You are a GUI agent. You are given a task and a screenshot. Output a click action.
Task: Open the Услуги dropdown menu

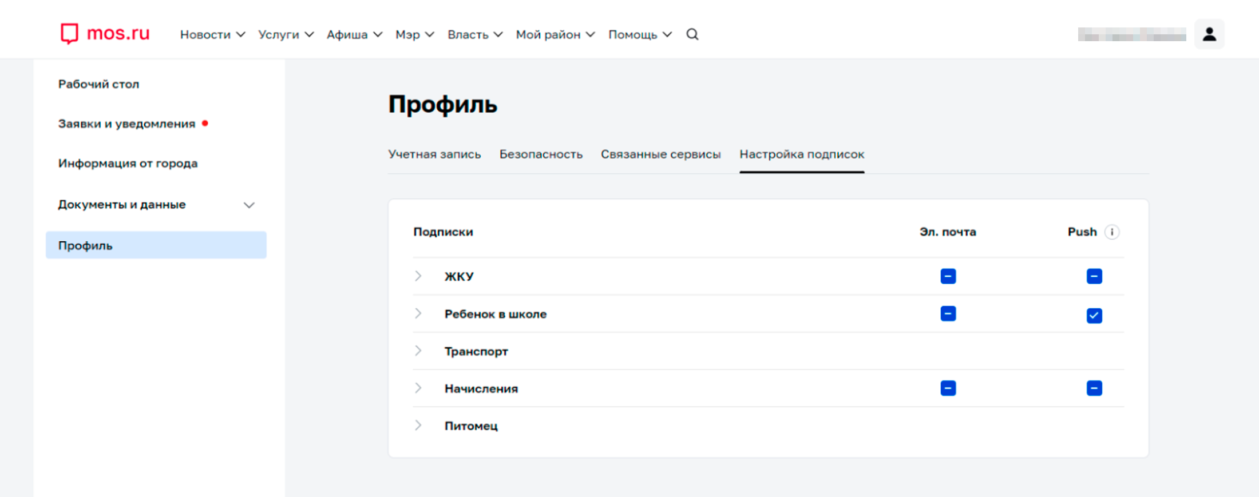point(286,35)
